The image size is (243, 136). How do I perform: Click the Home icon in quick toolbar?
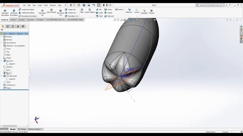(71, 5)
